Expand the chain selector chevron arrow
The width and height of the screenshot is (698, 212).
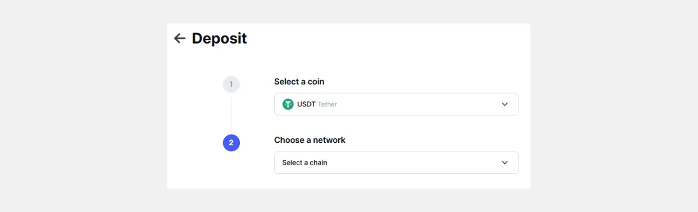pyautogui.click(x=504, y=162)
